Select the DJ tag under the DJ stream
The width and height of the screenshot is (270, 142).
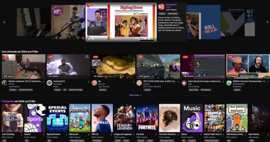(x=64, y=90)
